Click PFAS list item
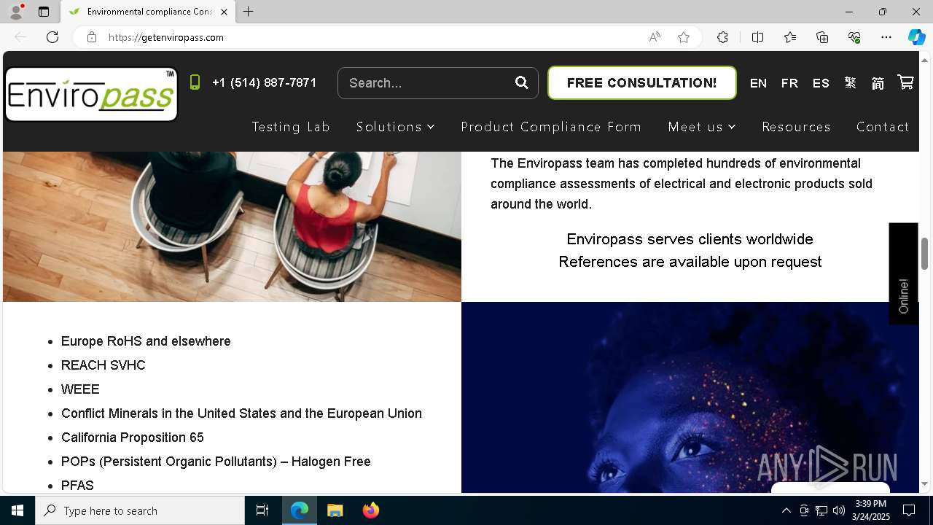933x525 pixels. pyautogui.click(x=77, y=486)
